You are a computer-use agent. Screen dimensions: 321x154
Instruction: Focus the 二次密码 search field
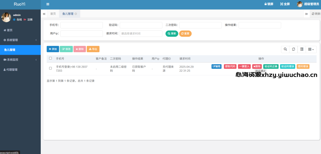200,25
